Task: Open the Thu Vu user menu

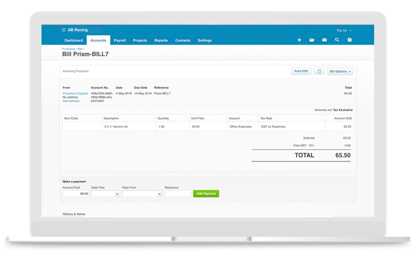Action: 343,30
